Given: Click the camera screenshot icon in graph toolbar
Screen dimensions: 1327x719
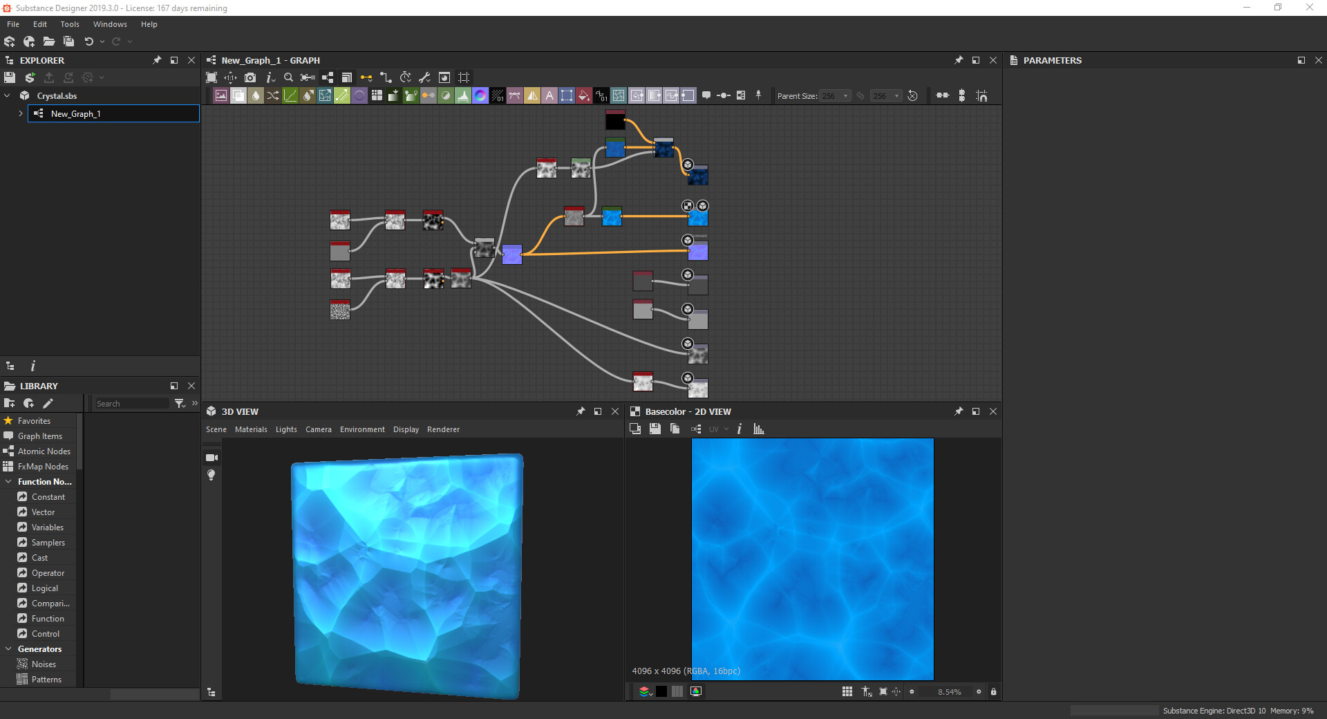Looking at the screenshot, I should coord(250,78).
